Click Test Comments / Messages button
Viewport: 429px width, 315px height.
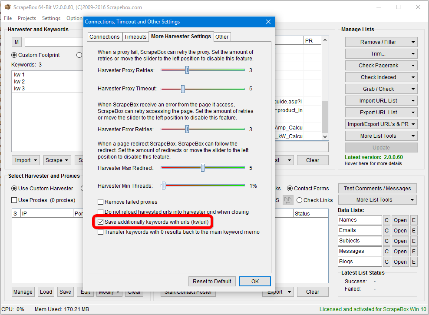click(377, 189)
